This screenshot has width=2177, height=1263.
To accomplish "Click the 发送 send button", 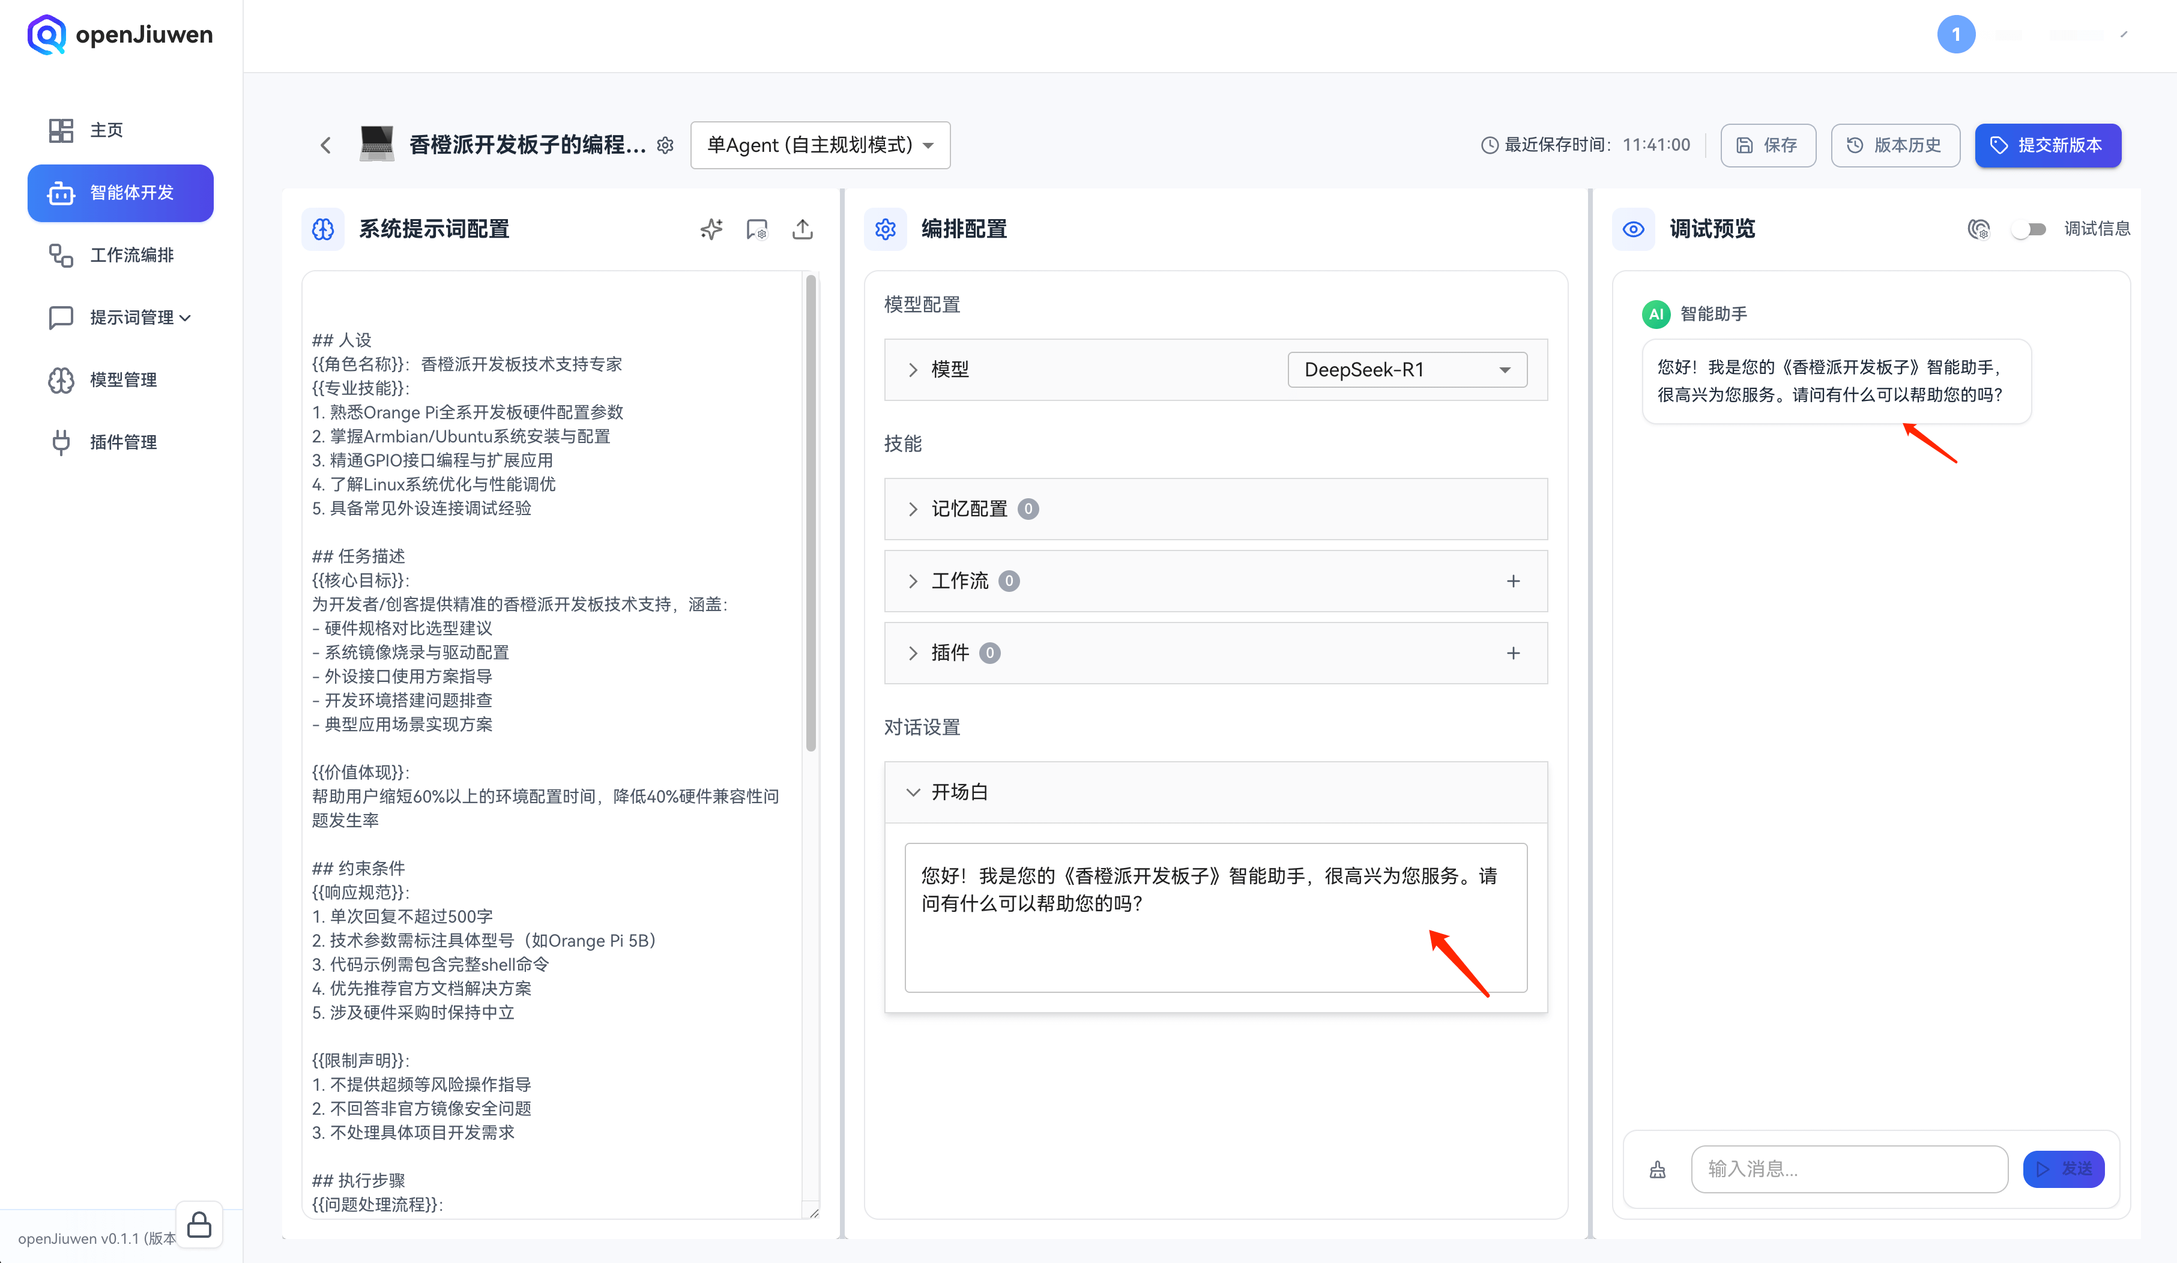I will pyautogui.click(x=2063, y=1169).
